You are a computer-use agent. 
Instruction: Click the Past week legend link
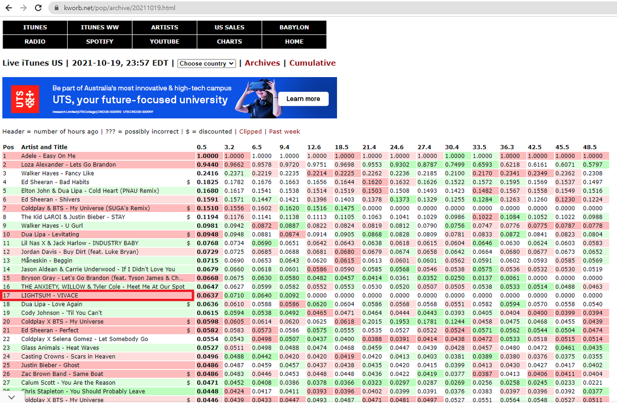(x=285, y=131)
